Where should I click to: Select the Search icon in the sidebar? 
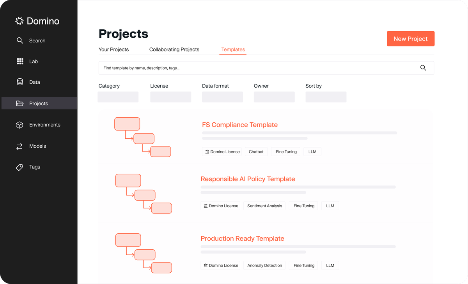pos(19,41)
